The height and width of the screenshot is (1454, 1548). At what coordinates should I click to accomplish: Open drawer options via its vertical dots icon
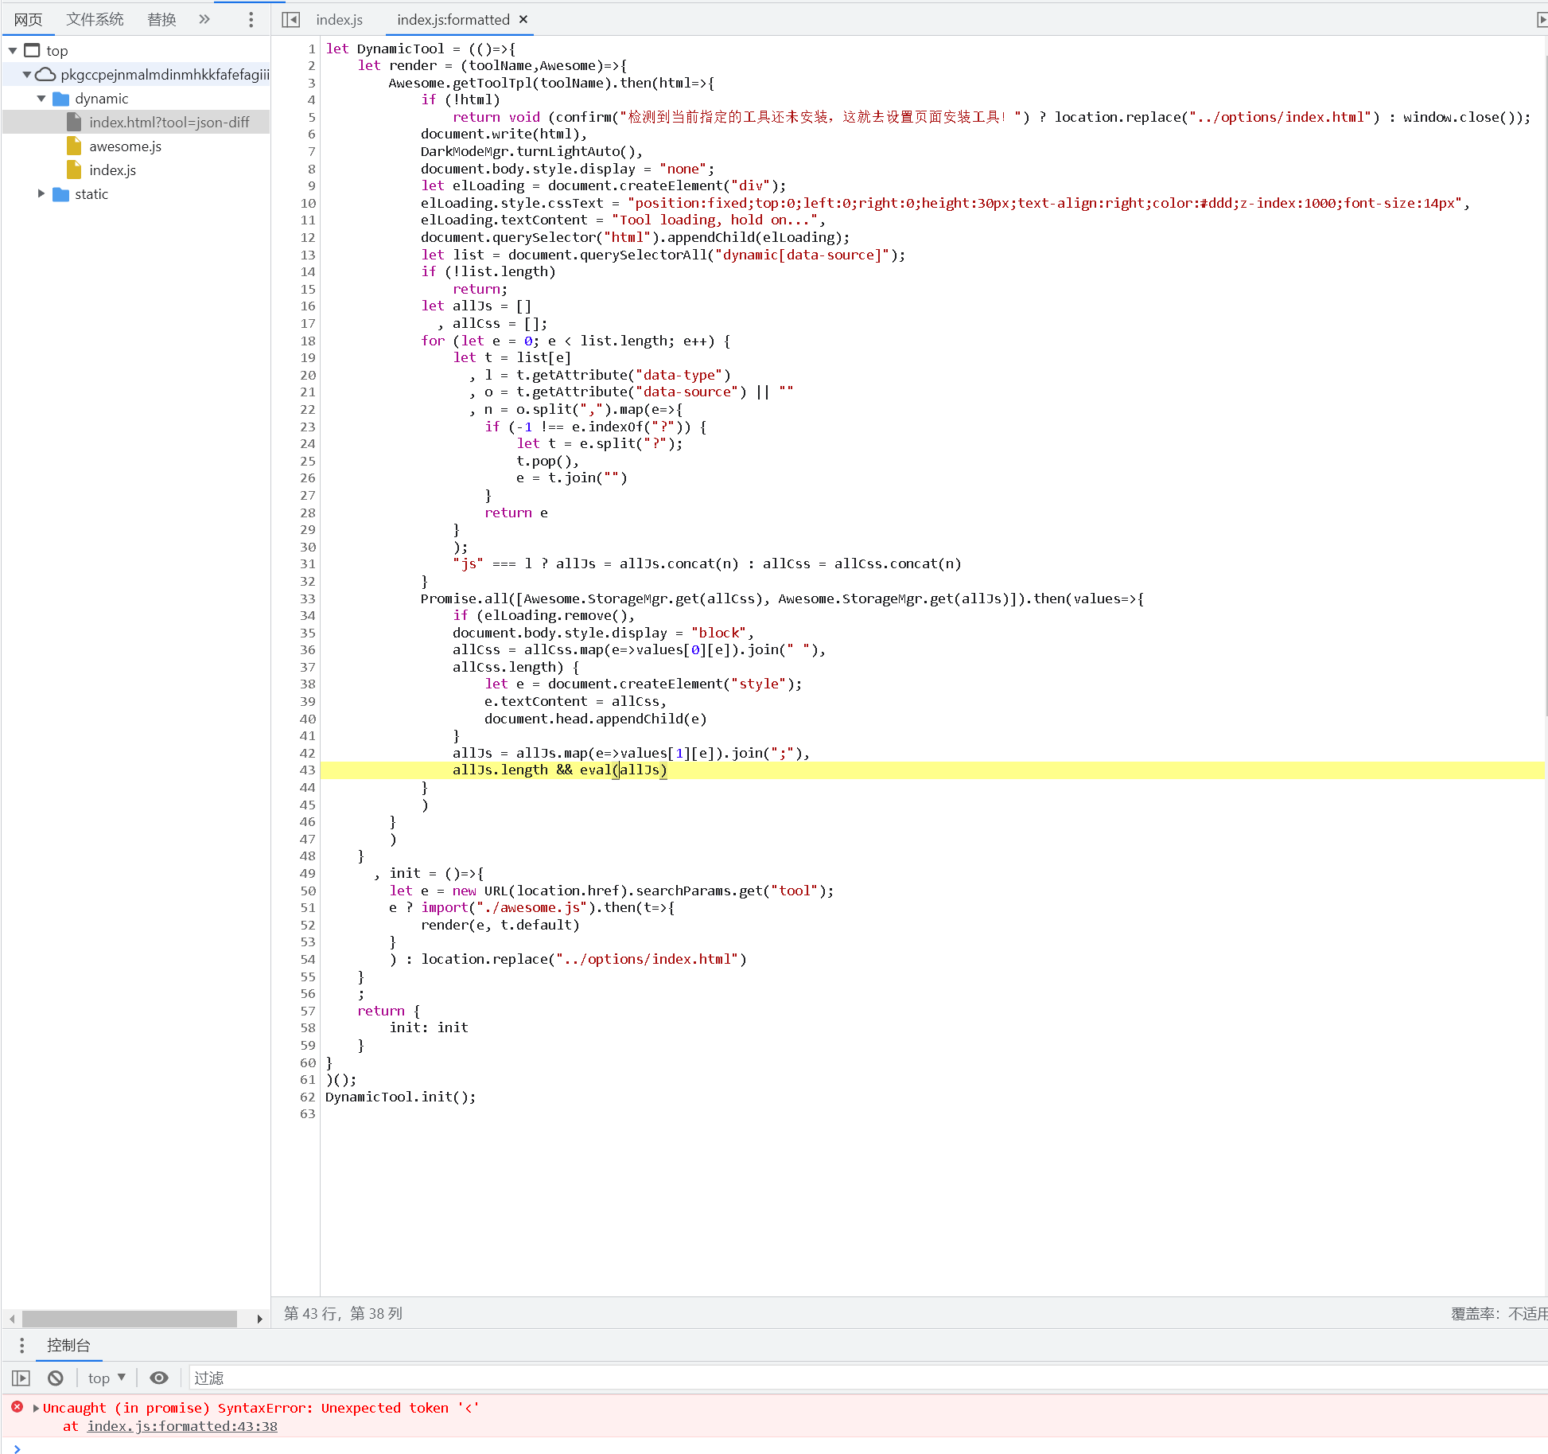pos(21,1345)
